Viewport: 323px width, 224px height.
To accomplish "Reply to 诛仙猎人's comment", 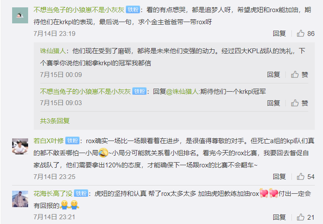I will (x=273, y=74).
